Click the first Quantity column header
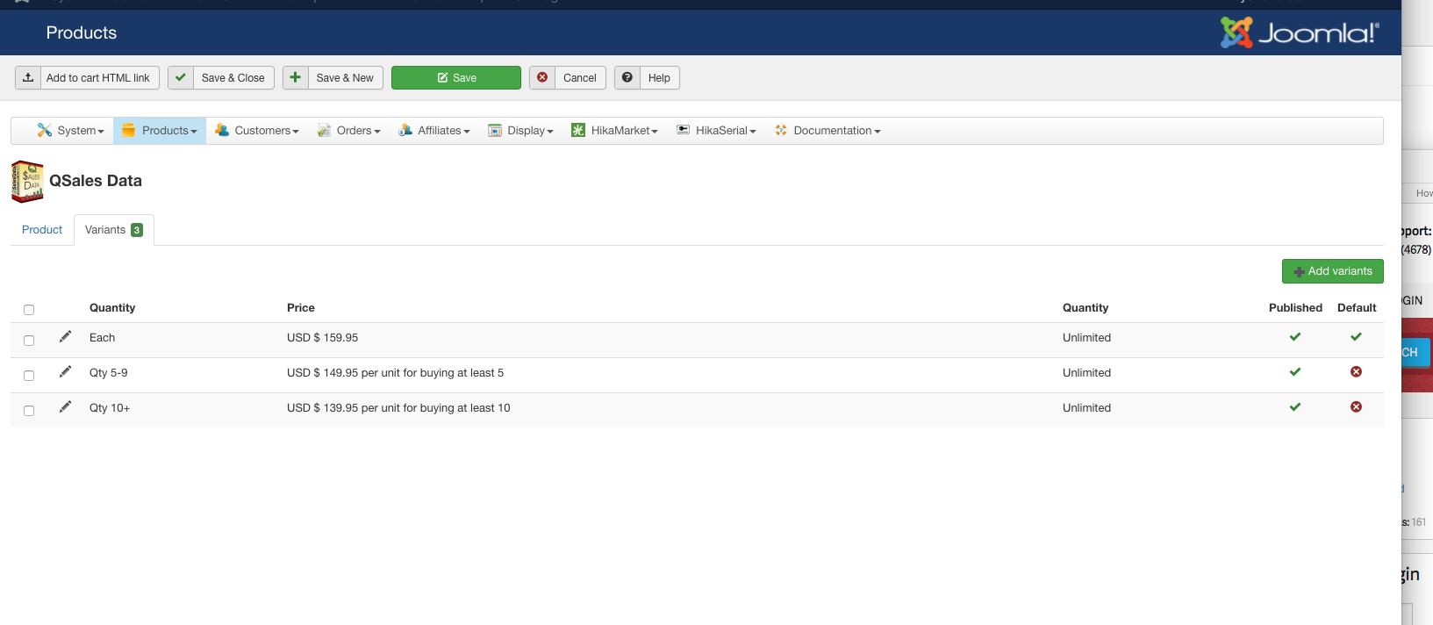Image resolution: width=1433 pixels, height=625 pixels. click(112, 308)
